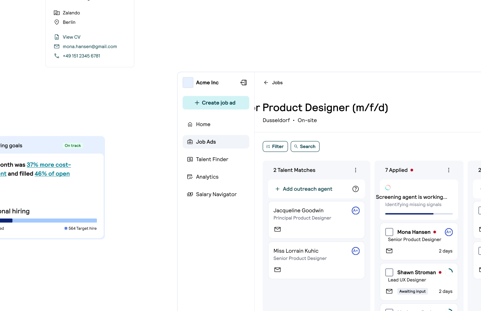Click loading spinner on Shawn Stroman card
Image resolution: width=481 pixels, height=311 pixels.
[449, 272]
